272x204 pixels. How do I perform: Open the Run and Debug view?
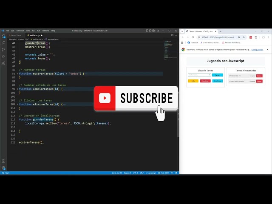tap(3, 57)
